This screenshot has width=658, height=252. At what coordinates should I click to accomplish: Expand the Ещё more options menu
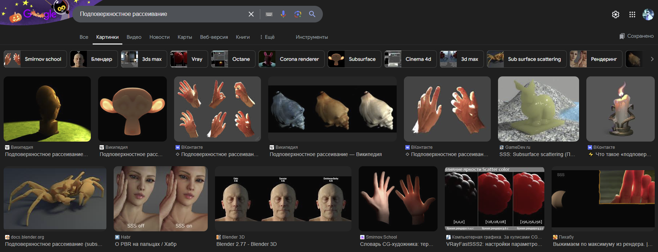tap(267, 37)
